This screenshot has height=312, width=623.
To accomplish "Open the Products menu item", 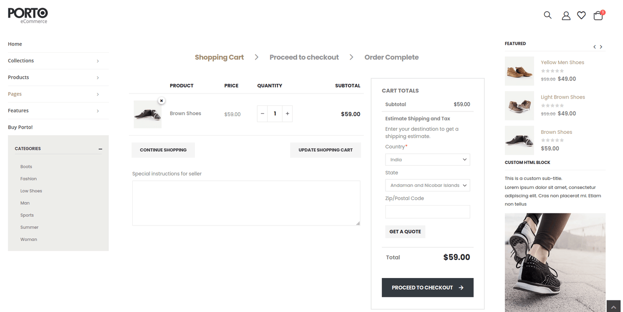I will click(x=19, y=77).
